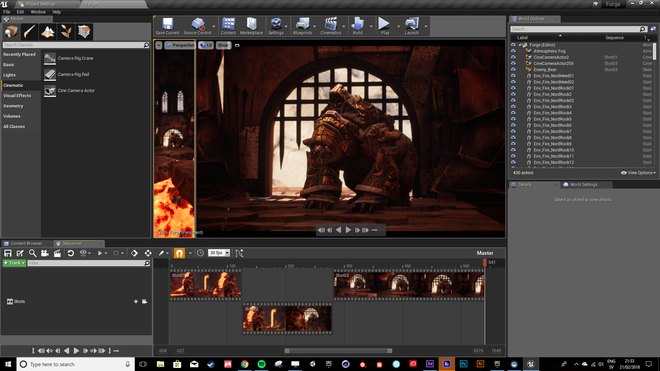Viewport: 660px width, 371px height.
Task: Open the Window menu
Action: (x=38, y=12)
